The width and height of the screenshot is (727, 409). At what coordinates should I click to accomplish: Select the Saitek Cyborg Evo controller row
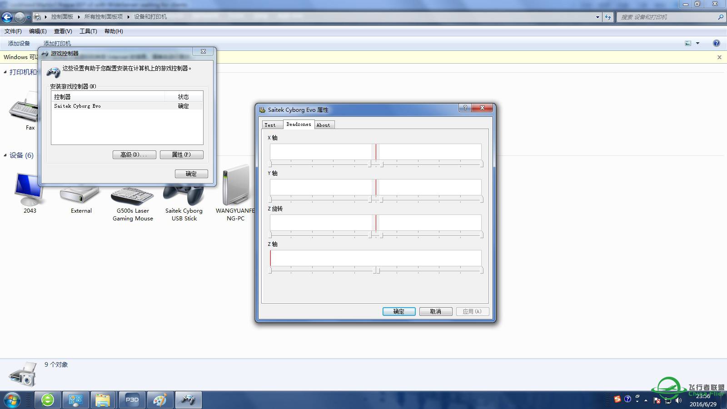tap(127, 106)
